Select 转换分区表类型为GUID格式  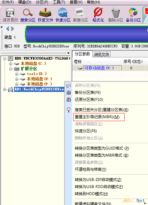[x=102, y=148]
